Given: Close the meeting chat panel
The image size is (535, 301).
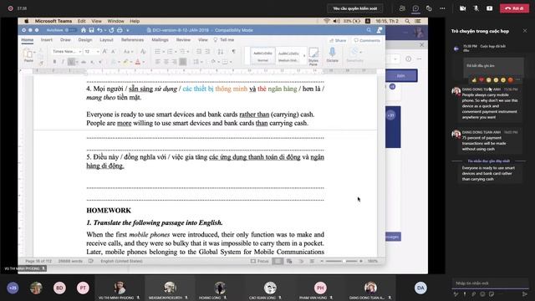Looking at the screenshot, I should (525, 31).
